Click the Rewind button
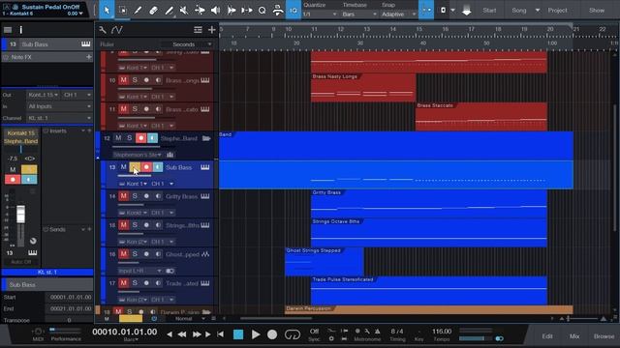The height and width of the screenshot is (348, 620). tap(182, 334)
